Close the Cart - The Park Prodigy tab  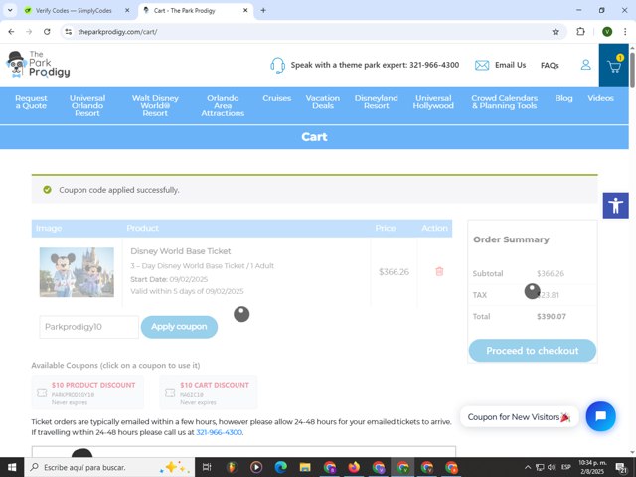pos(245,11)
